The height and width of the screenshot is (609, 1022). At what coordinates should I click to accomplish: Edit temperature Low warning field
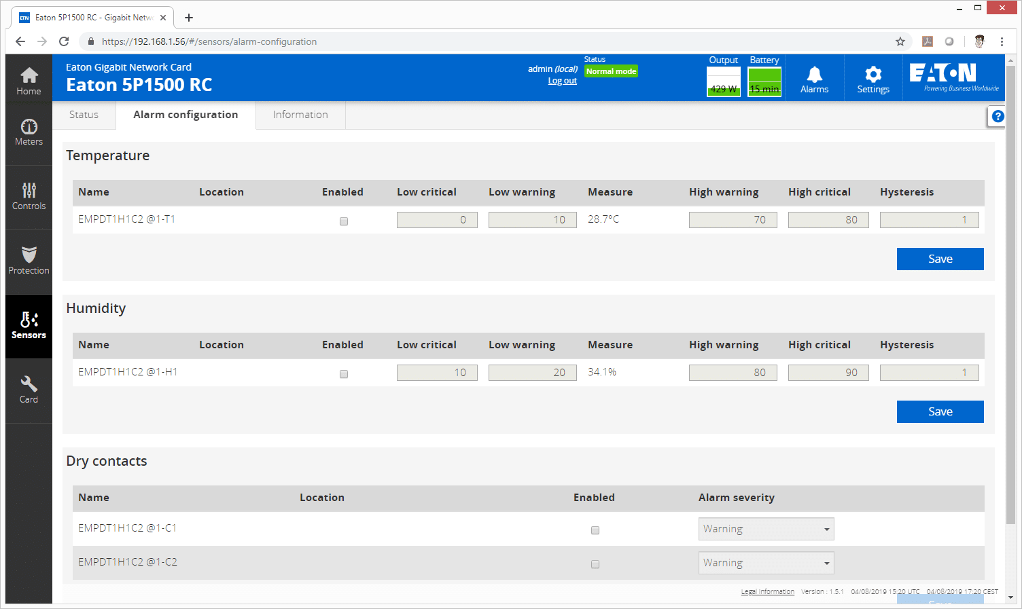pyautogui.click(x=532, y=220)
